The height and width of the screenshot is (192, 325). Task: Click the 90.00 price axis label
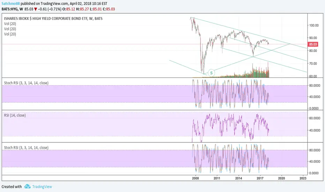pos(313,38)
